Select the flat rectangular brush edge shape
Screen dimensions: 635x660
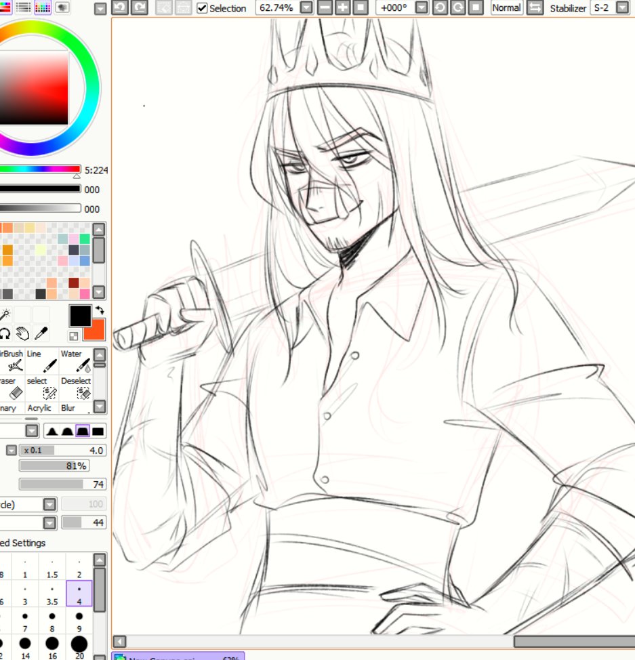point(98,431)
